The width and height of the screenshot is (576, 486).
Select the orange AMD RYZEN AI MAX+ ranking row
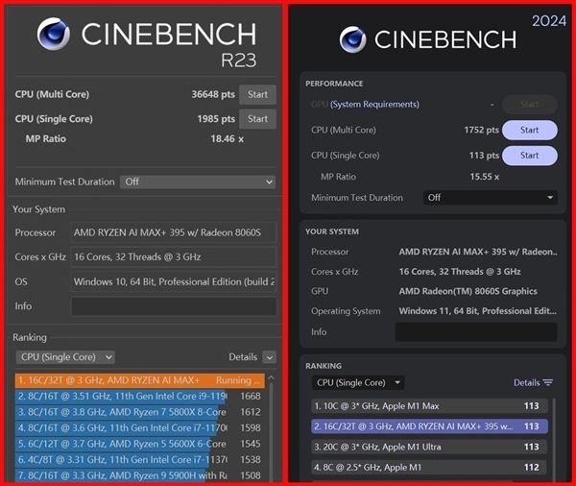[x=139, y=380]
